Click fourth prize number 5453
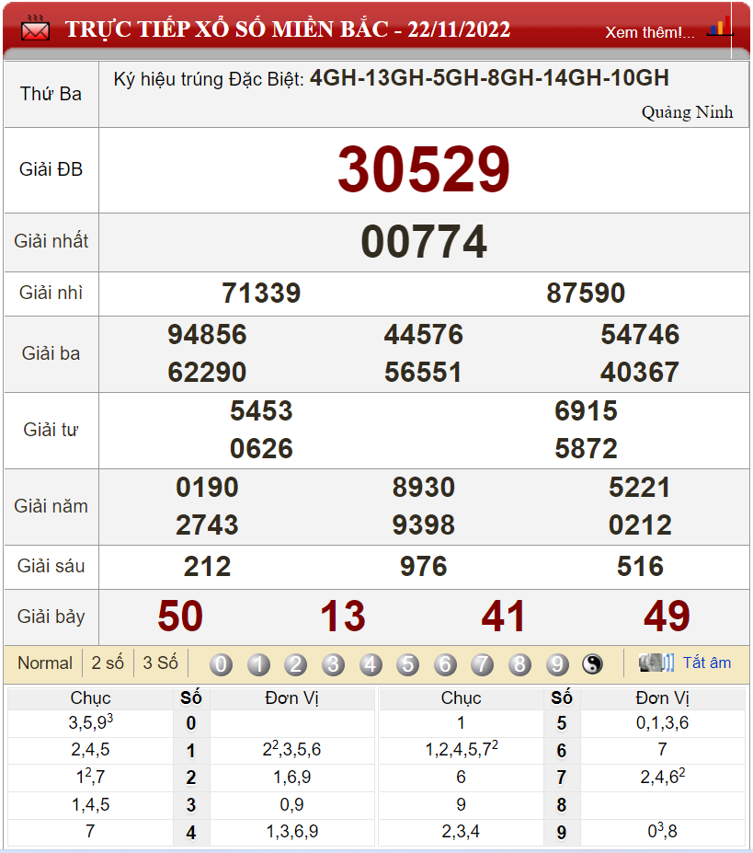The height and width of the screenshot is (853, 753). point(261,410)
